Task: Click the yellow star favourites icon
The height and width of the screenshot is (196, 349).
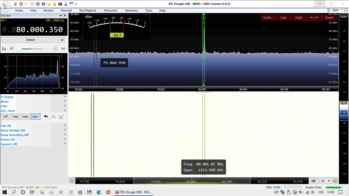Action: point(49,4)
